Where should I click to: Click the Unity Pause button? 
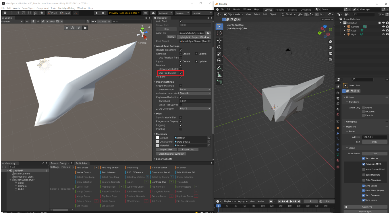[x=103, y=13]
